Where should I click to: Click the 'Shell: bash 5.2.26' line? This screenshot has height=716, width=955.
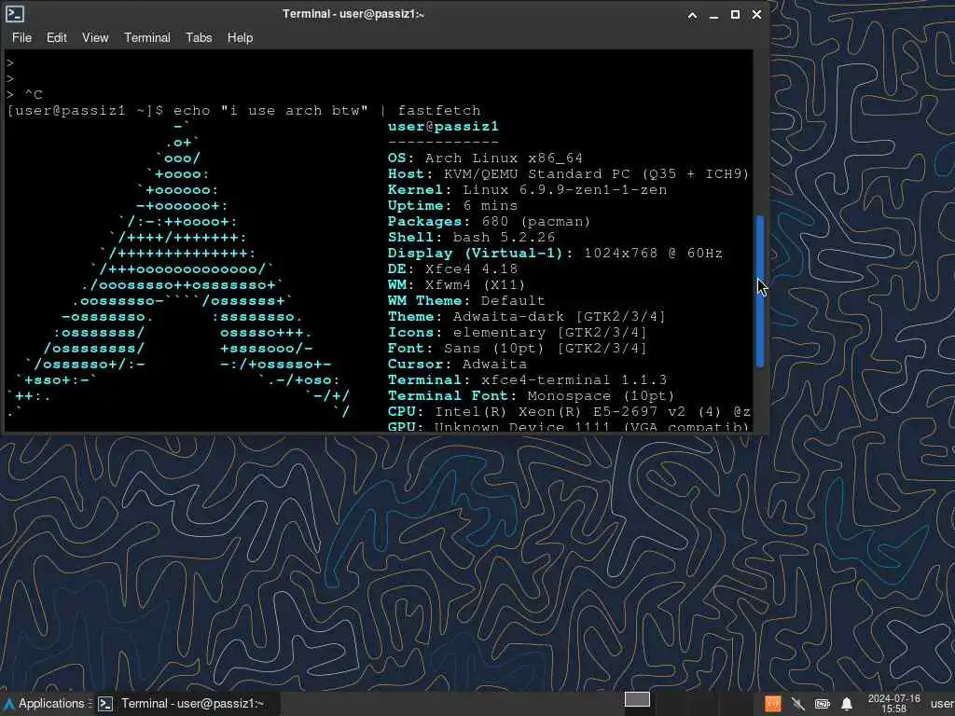[x=471, y=238]
